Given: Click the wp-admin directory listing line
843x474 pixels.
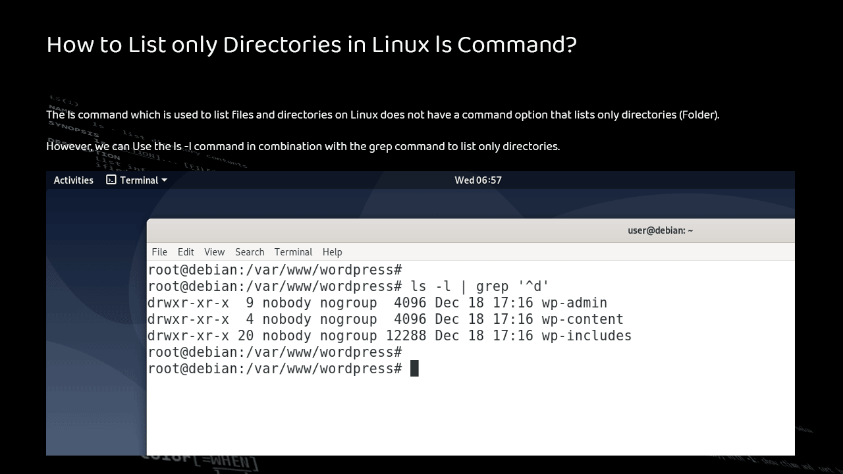Looking at the screenshot, I should 377,303.
